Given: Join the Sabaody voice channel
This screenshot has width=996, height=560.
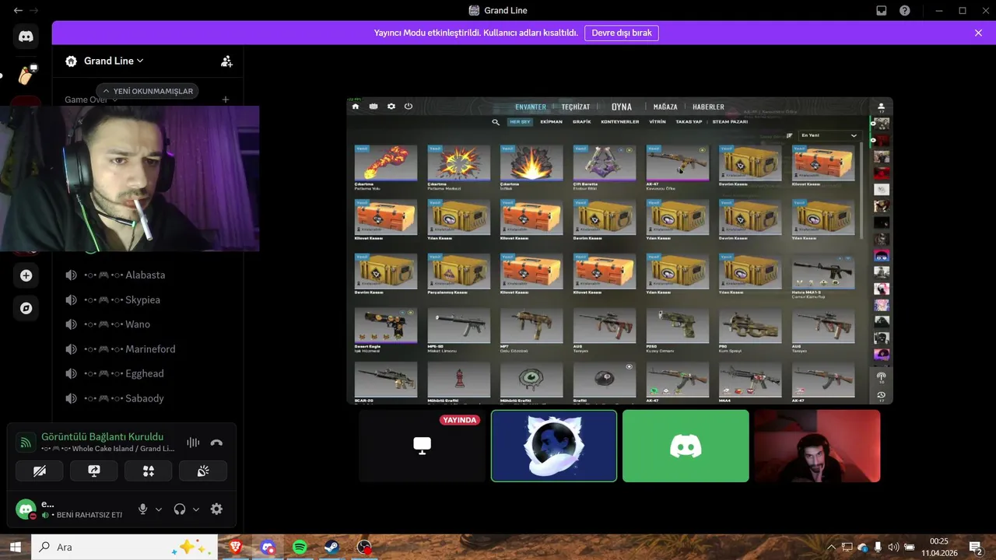Looking at the screenshot, I should [x=148, y=398].
